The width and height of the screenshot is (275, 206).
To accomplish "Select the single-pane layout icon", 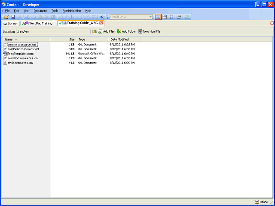I will pyautogui.click(x=158, y=17).
